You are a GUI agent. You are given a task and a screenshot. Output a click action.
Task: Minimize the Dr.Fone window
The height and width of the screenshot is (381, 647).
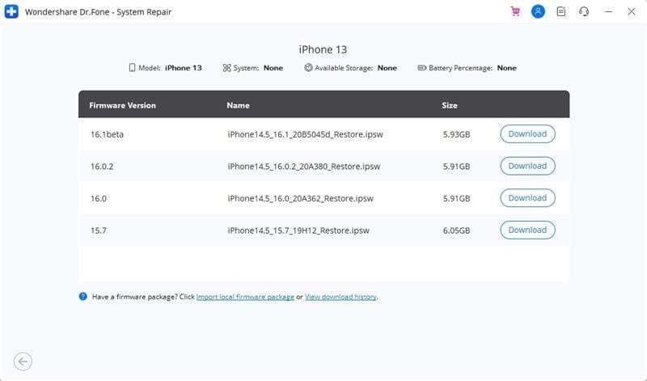[608, 11]
